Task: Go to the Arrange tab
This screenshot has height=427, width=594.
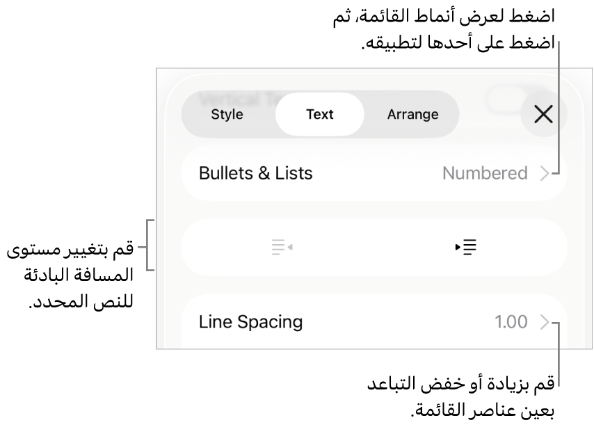Action: pos(412,114)
